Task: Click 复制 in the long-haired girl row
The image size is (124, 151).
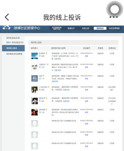Action: pyautogui.click(x=86, y=90)
